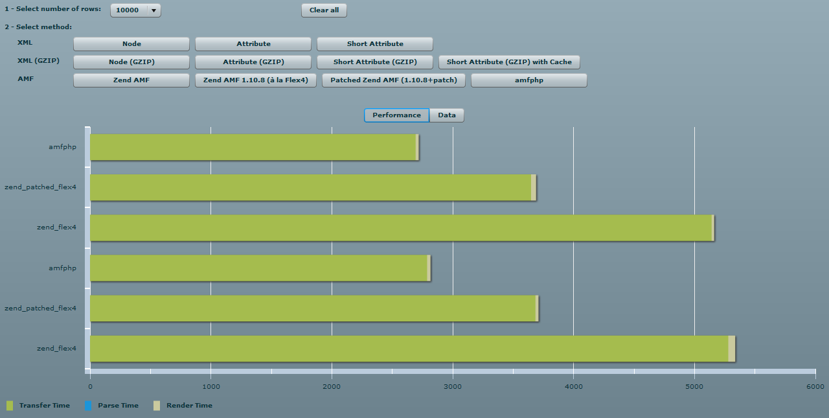The width and height of the screenshot is (829, 418).
Task: Switch to the Performance tab
Action: [396, 115]
